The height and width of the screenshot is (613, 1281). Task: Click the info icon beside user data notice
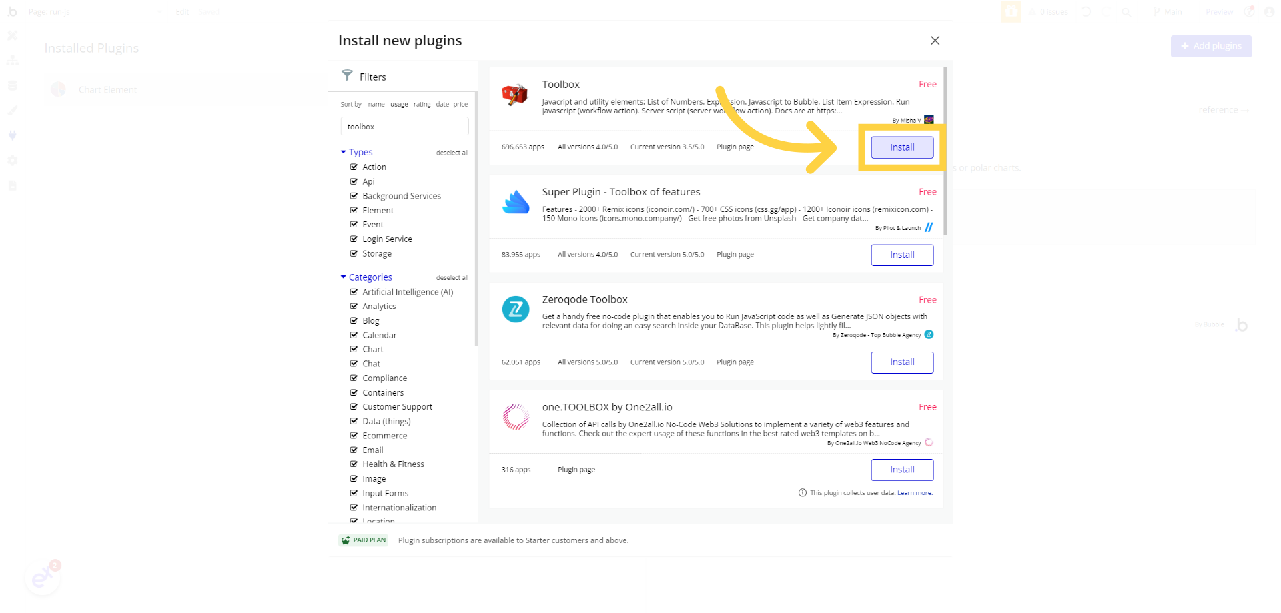[x=803, y=493]
